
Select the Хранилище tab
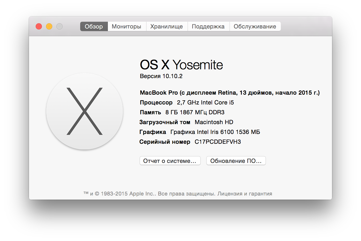click(x=167, y=26)
